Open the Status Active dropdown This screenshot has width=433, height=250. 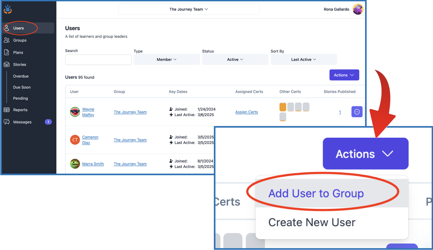click(x=235, y=59)
